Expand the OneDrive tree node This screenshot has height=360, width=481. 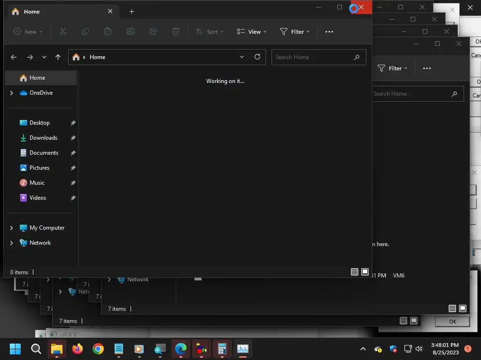(11, 93)
